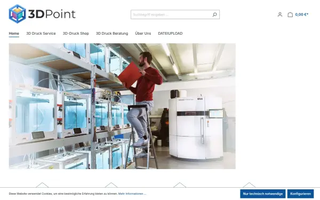Open the 3D Druck Beratung menu
This screenshot has width=320, height=200.
tap(112, 33)
